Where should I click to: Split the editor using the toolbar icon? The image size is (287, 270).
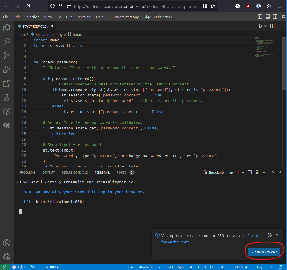click(272, 26)
